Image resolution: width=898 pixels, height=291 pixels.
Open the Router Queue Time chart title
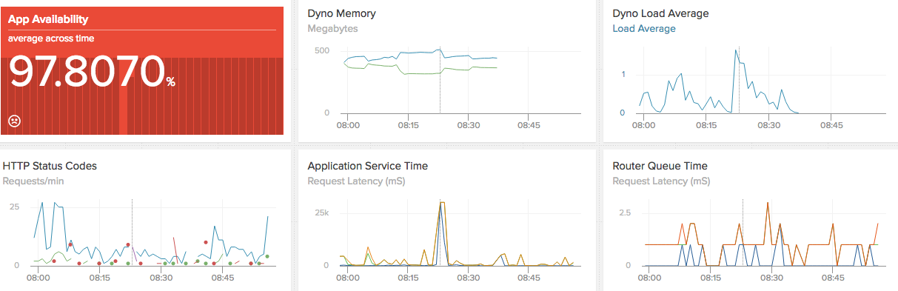point(660,166)
